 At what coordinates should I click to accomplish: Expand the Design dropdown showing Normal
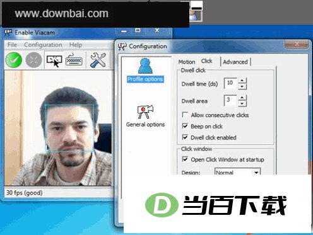pos(256,172)
